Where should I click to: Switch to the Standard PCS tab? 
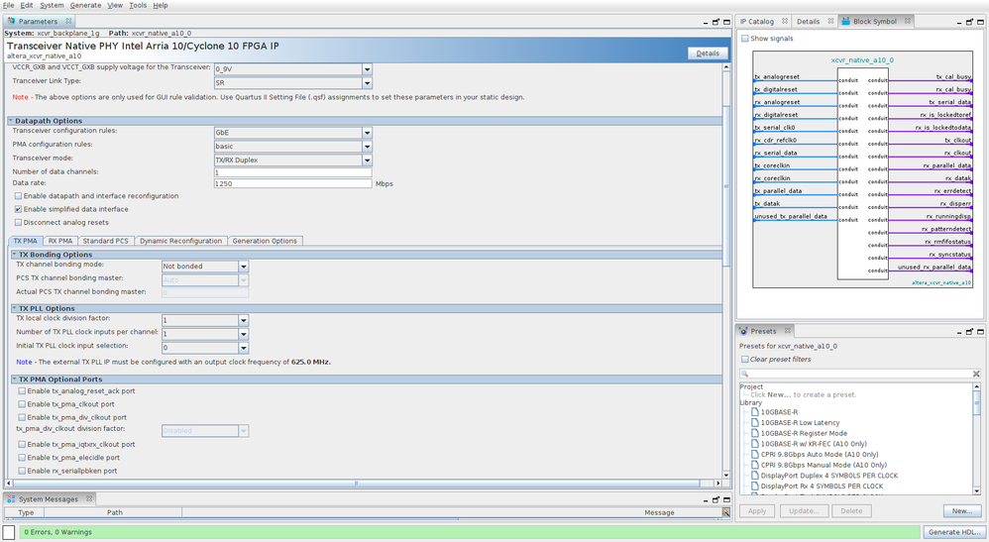pyautogui.click(x=105, y=241)
